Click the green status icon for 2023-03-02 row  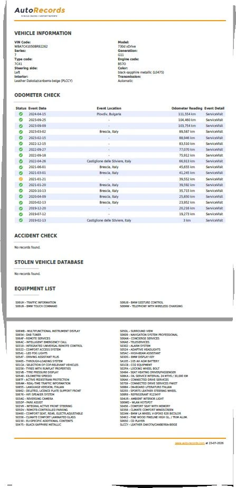pyautogui.click(x=21, y=132)
